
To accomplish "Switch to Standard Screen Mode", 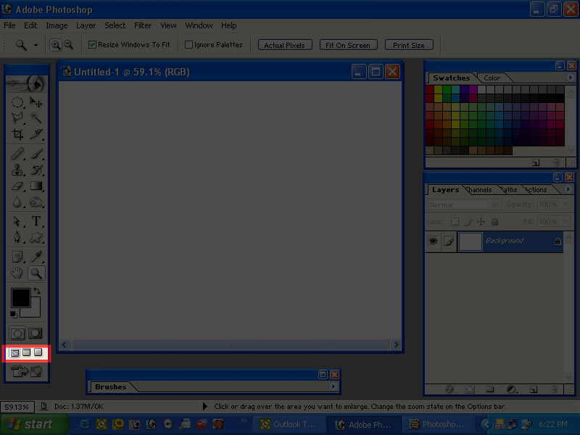I will click(x=14, y=353).
